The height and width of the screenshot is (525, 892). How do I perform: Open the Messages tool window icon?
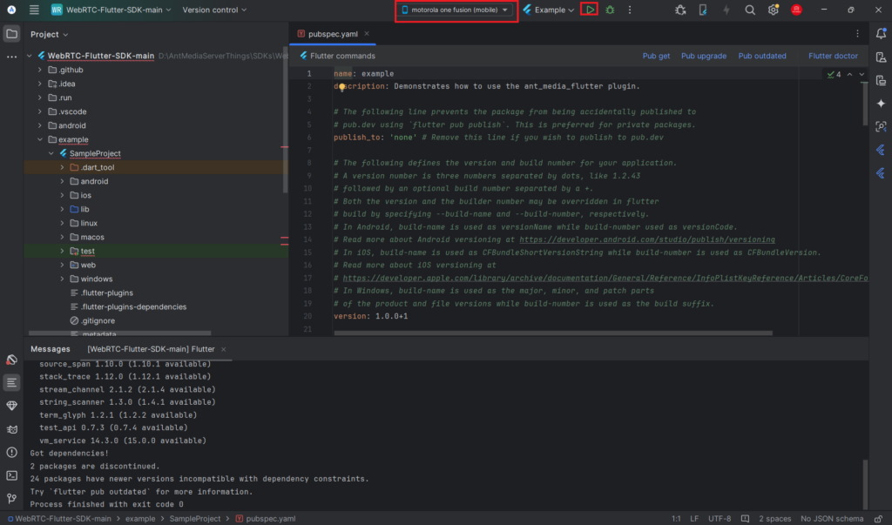click(x=11, y=383)
